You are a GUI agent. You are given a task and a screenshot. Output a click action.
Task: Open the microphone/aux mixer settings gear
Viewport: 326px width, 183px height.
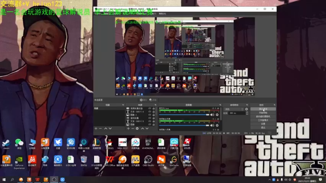[217, 115]
